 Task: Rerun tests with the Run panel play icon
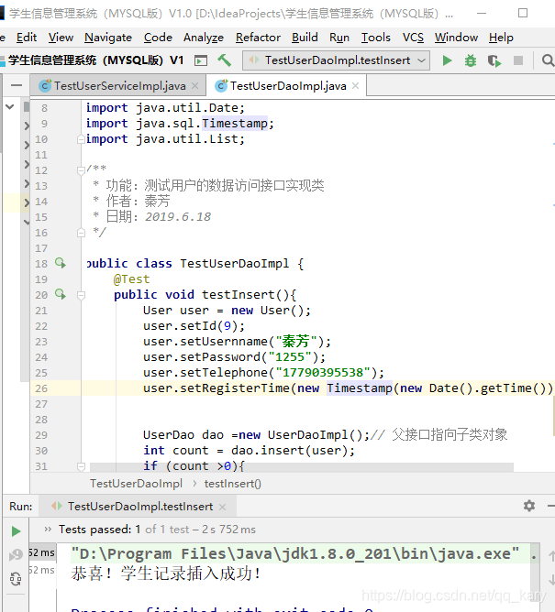(x=16, y=531)
